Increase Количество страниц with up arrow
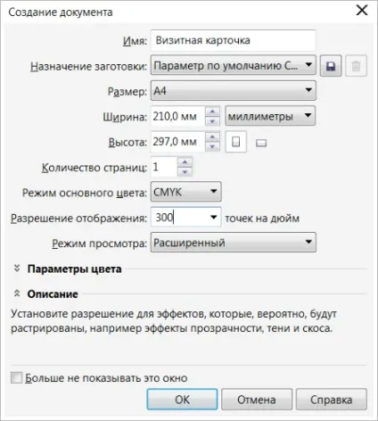Image resolution: width=378 pixels, height=421 pixels. pos(185,162)
